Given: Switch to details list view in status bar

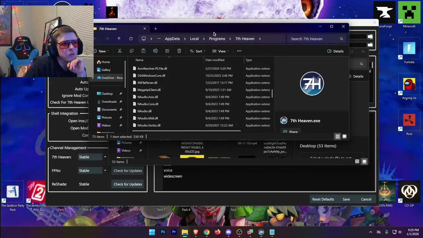Looking at the screenshot, I should 337,137.
